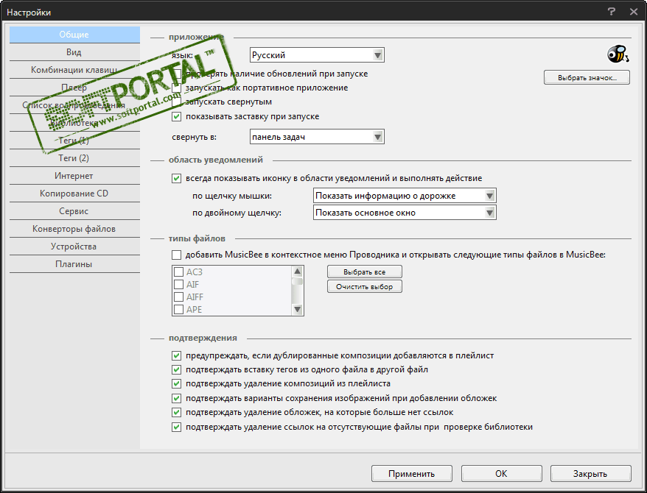Image resolution: width=647 pixels, height=493 pixels.
Task: Select the Теги (2) tab
Action: tap(74, 158)
